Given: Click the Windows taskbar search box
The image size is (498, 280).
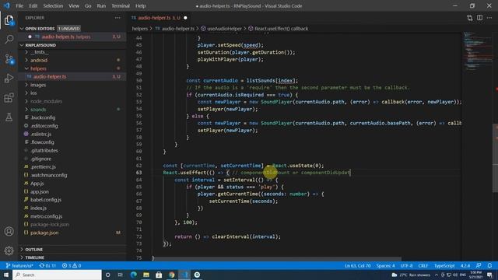Looking at the screenshot, I should pyautogui.click(x=57, y=275).
